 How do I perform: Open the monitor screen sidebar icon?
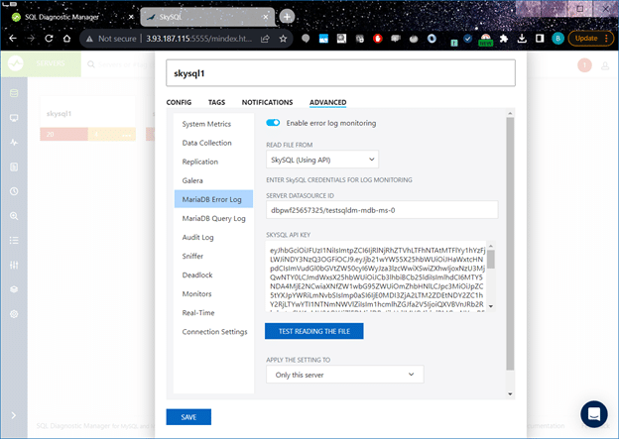pos(14,118)
